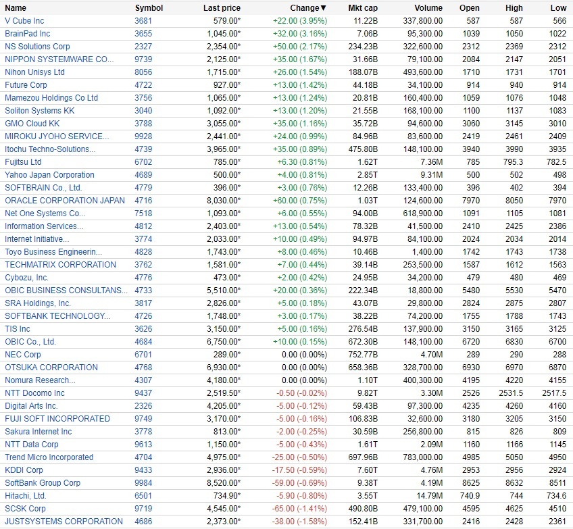The height and width of the screenshot is (529, 573).
Task: Open FUJI SOFT INCORPORATED link
Action: [57, 419]
